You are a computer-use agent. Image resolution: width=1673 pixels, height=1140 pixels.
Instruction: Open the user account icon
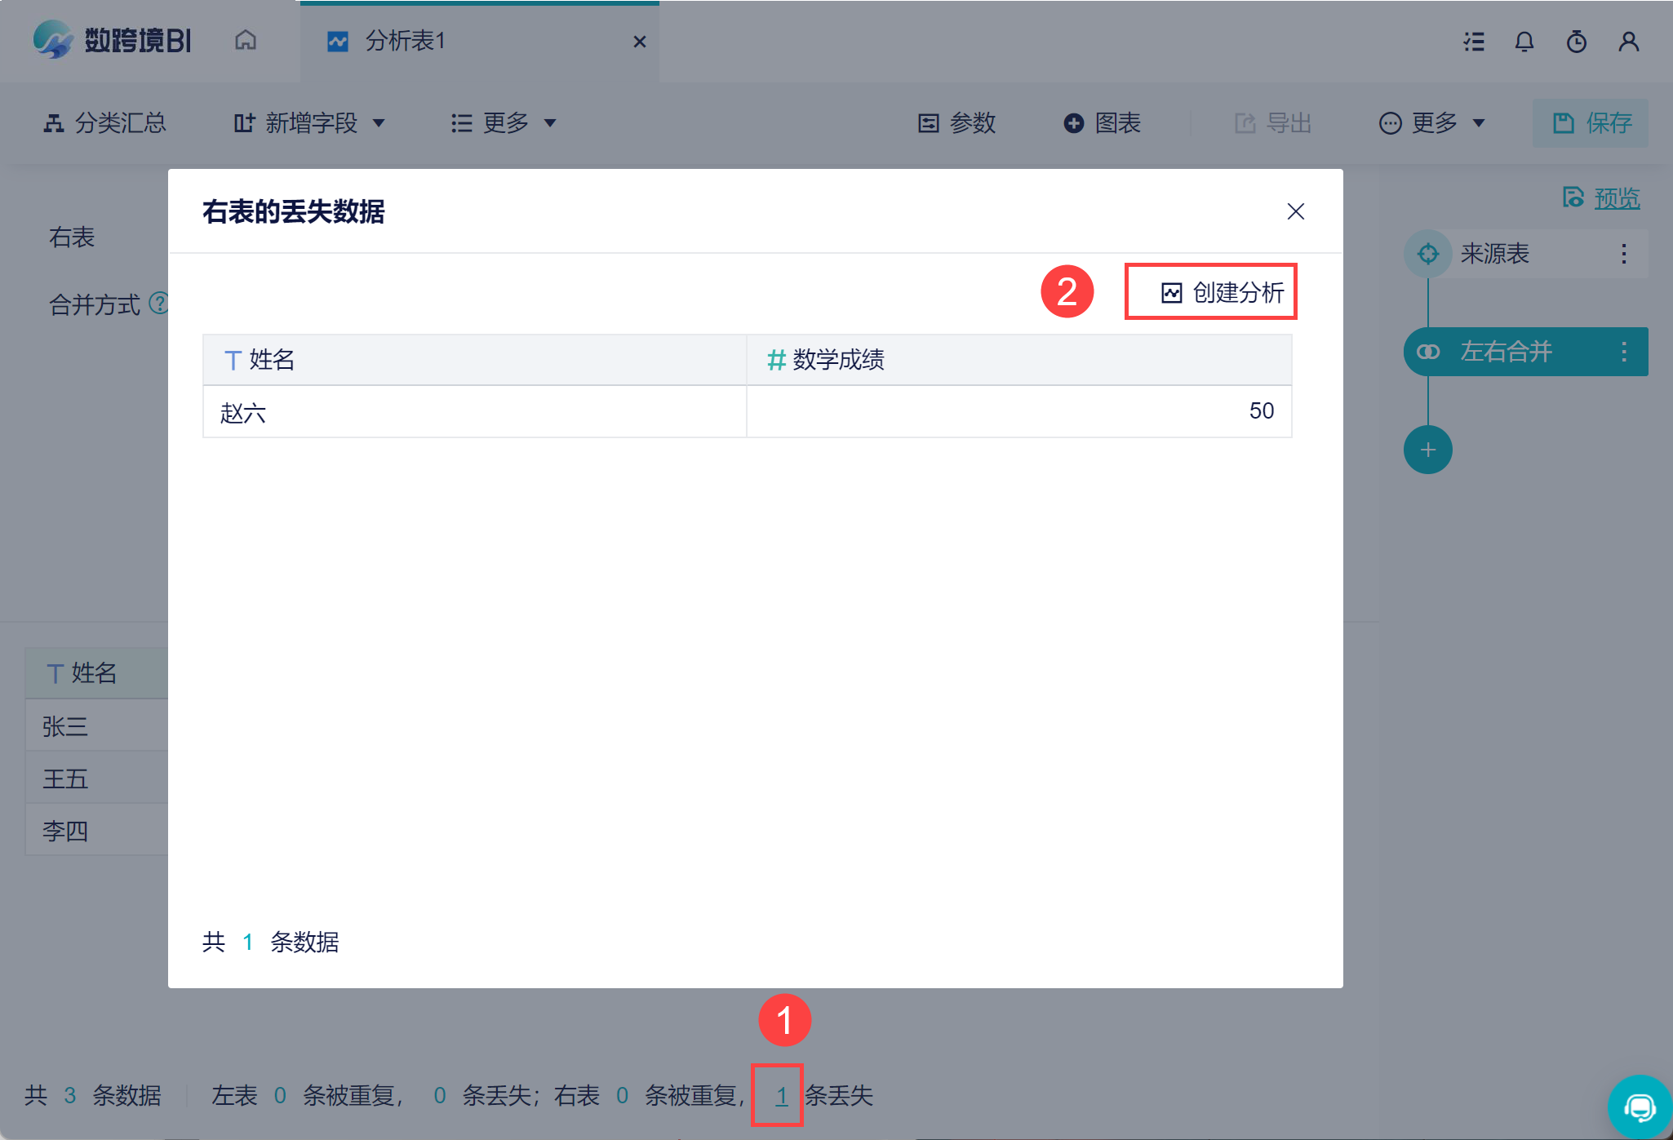tap(1628, 42)
